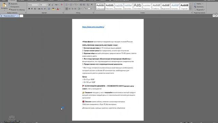Apply the Обычный (Normal) style
Image resolution: width=218 pixels, height=123 pixels.
[x=100, y=6]
